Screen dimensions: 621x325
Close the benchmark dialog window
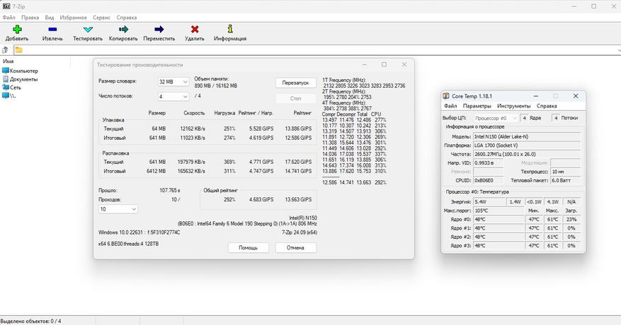(404, 64)
